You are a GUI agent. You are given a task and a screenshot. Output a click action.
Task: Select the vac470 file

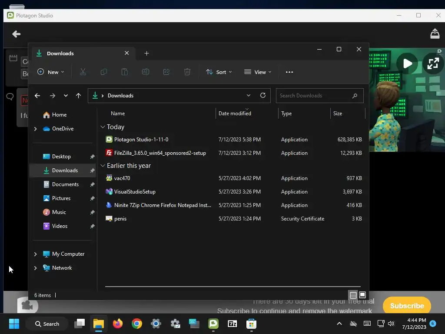(x=233, y=178)
